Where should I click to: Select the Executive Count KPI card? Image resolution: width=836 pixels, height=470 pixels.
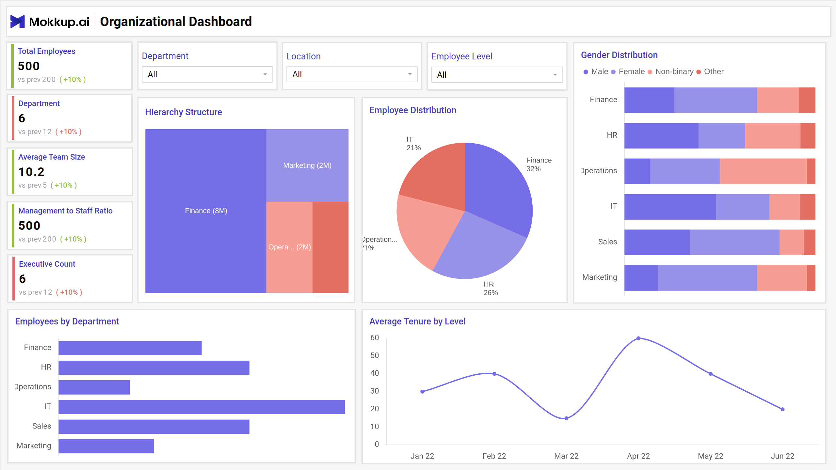coord(70,278)
